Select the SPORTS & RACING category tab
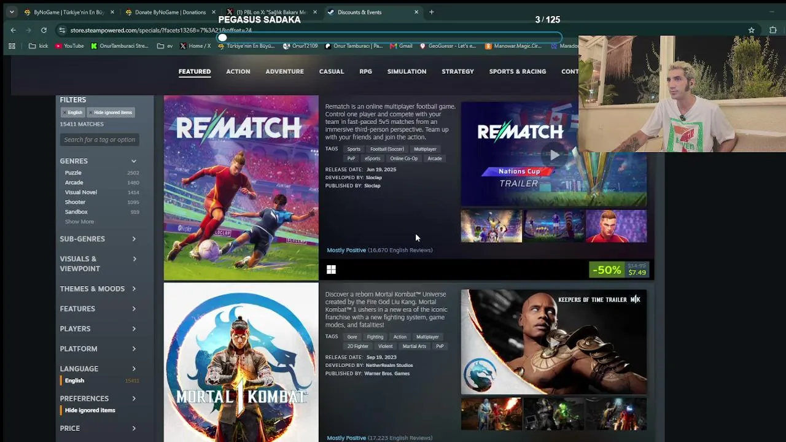Screen dimensions: 786x442 click(518, 72)
